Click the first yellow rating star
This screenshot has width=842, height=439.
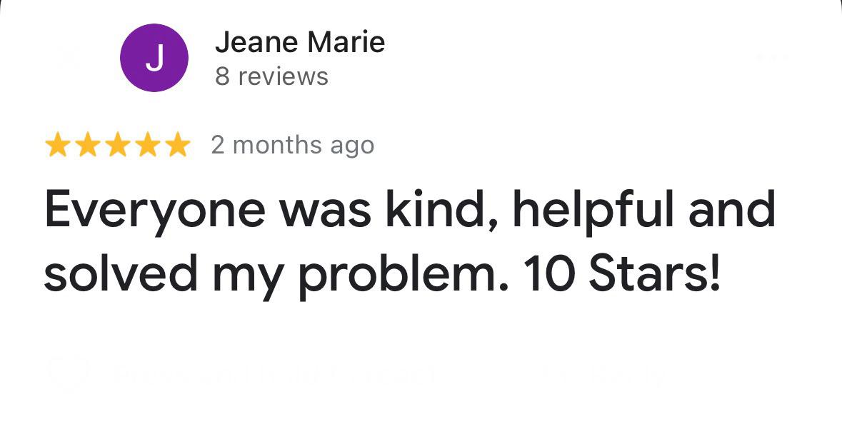click(x=57, y=146)
